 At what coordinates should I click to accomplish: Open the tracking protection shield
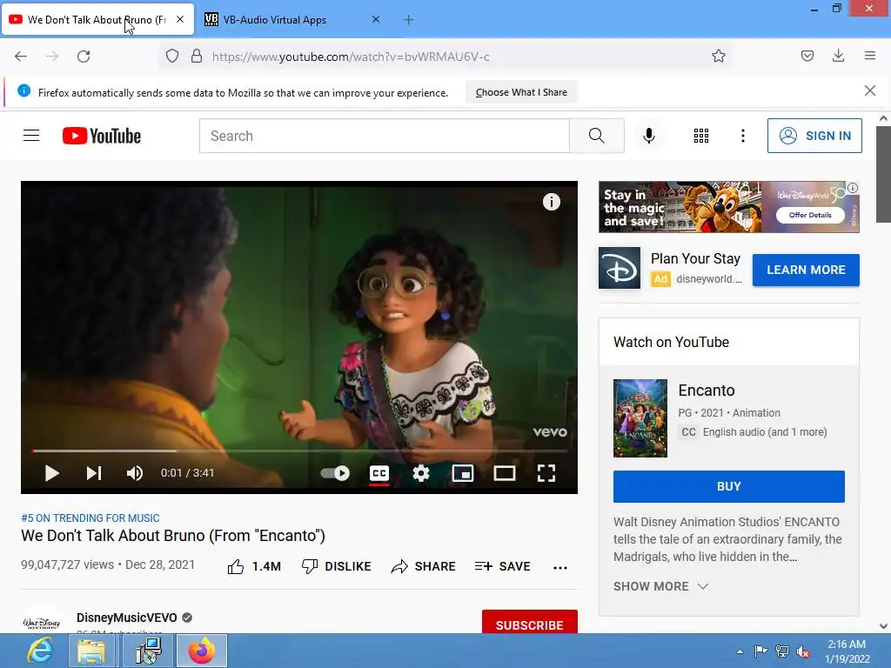click(x=172, y=57)
